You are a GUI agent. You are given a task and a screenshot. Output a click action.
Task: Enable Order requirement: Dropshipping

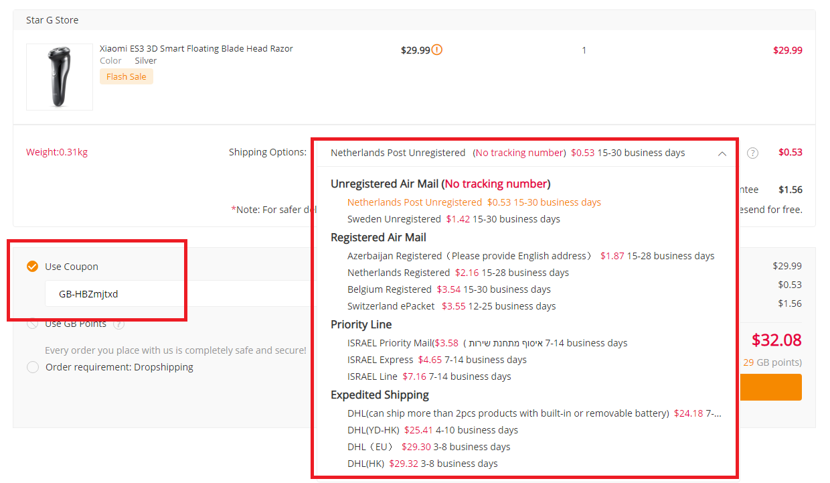point(32,367)
